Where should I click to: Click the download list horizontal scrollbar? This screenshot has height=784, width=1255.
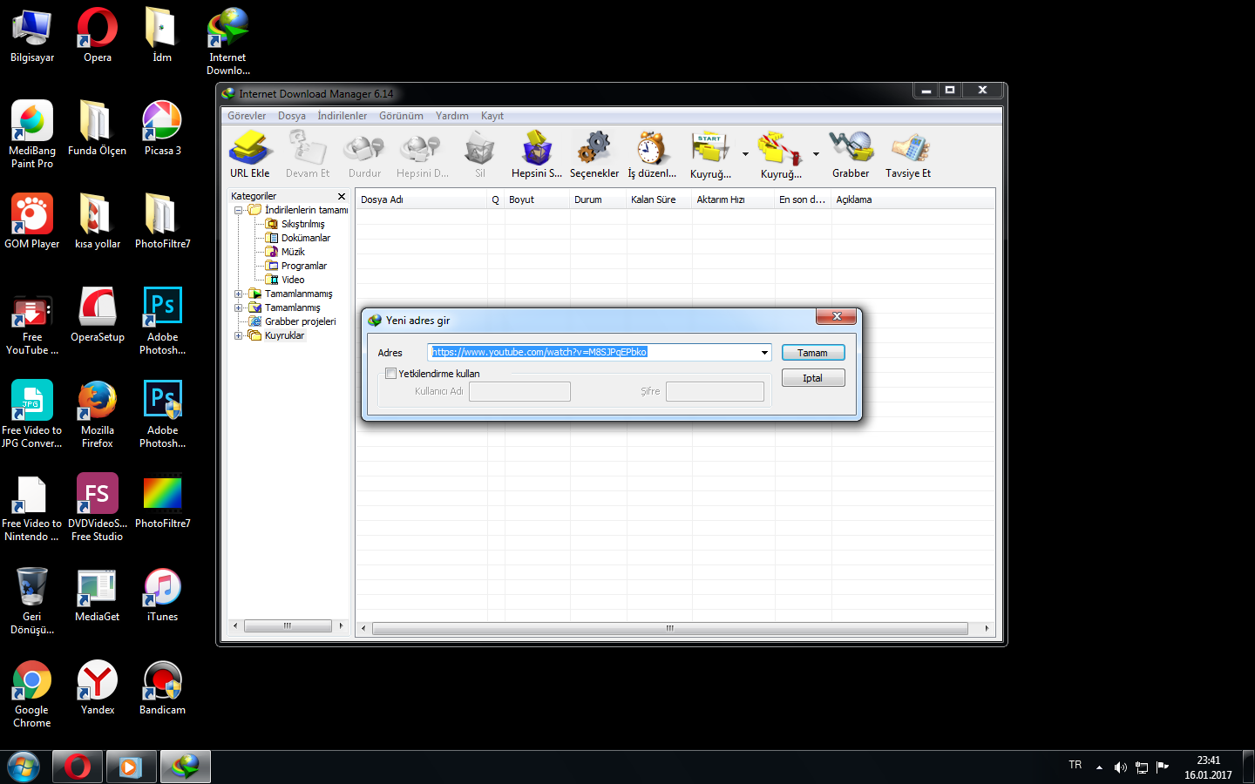coord(675,628)
